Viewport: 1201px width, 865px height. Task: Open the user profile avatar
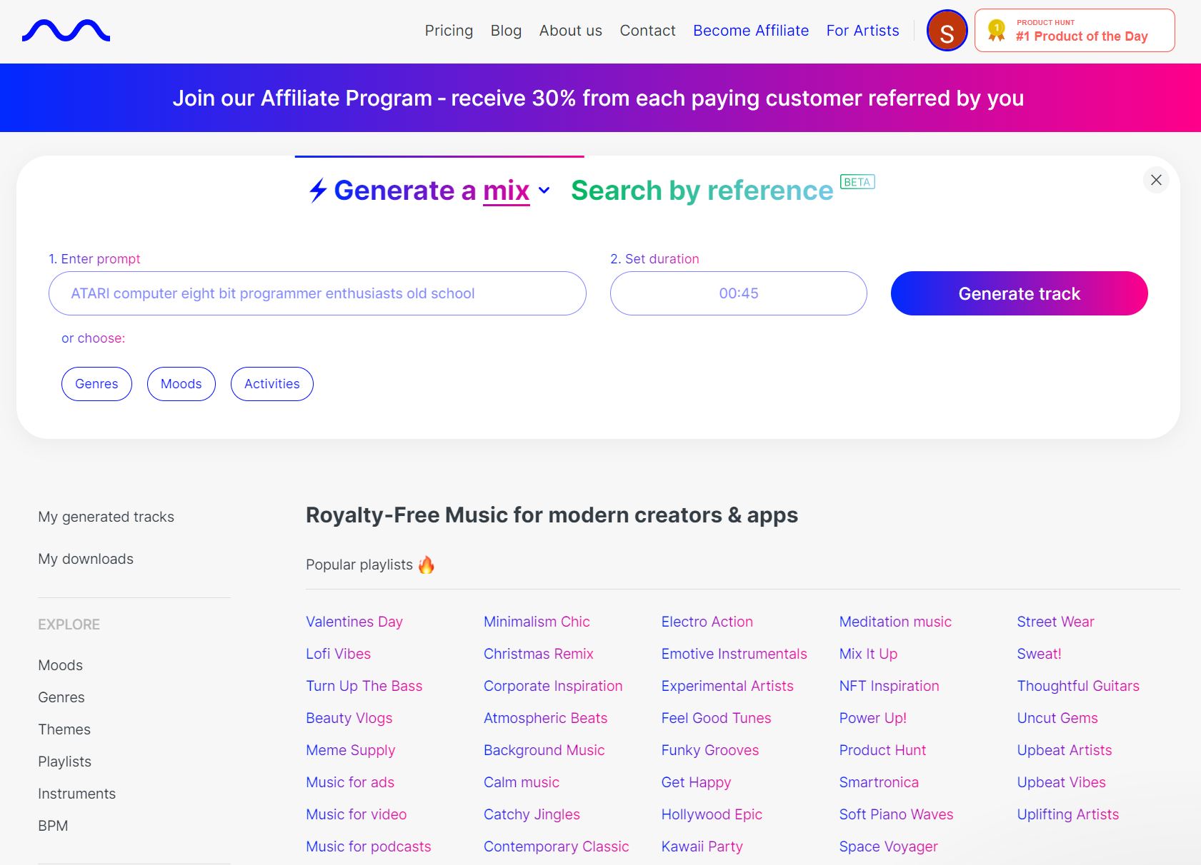tap(946, 31)
